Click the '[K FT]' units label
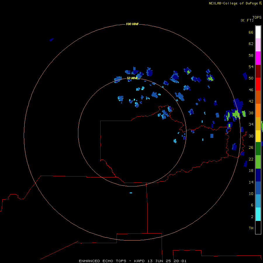Screen dimensions: 263x263 (x=247, y=20)
